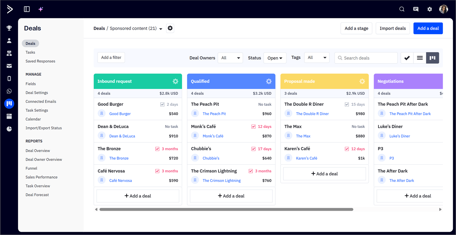Toggle Café Nervosa overdue task checkbox
The width and height of the screenshot is (456, 235).
[157, 171]
